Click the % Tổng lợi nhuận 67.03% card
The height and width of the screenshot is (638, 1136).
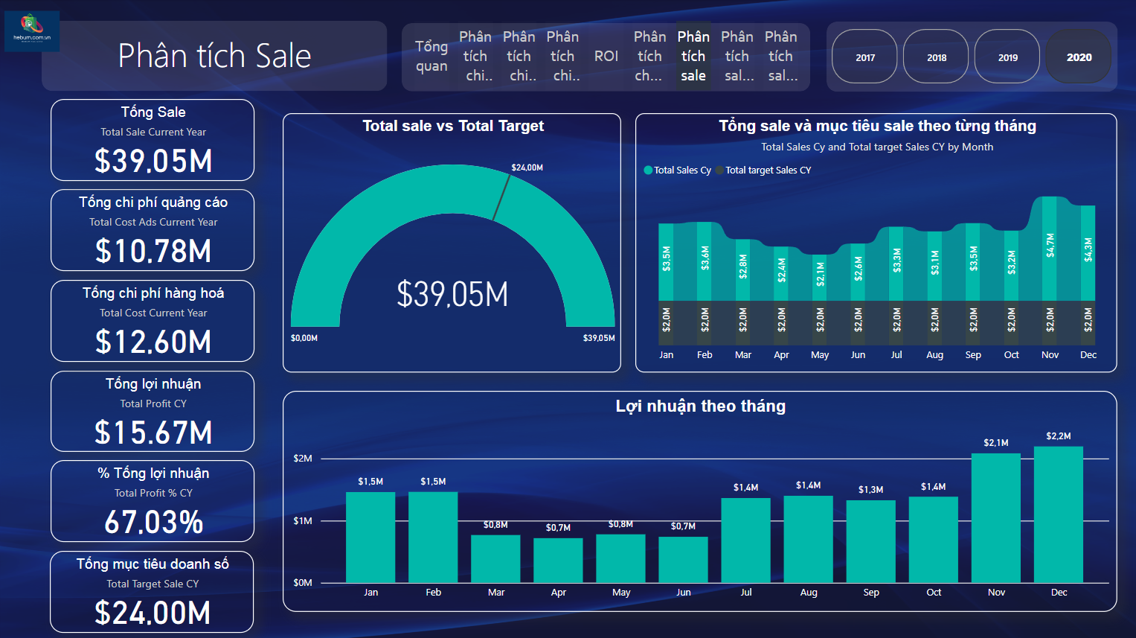tap(153, 502)
